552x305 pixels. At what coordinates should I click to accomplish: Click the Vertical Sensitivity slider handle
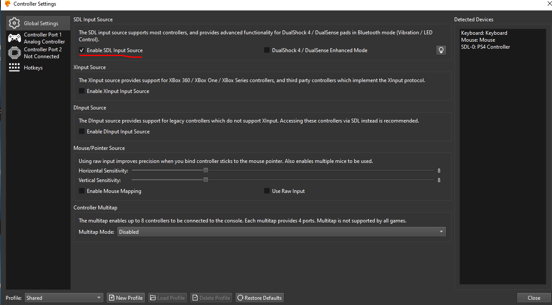206,180
